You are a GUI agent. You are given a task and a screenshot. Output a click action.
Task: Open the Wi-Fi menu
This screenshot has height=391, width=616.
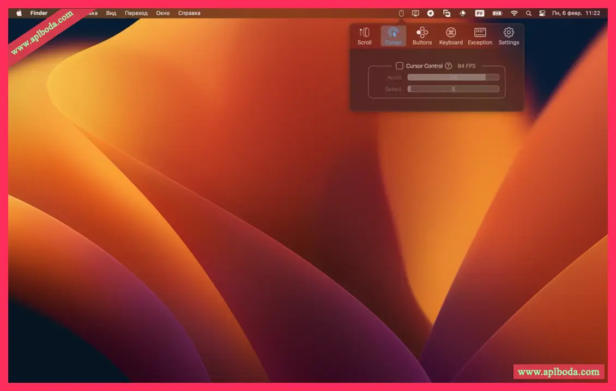tap(514, 13)
